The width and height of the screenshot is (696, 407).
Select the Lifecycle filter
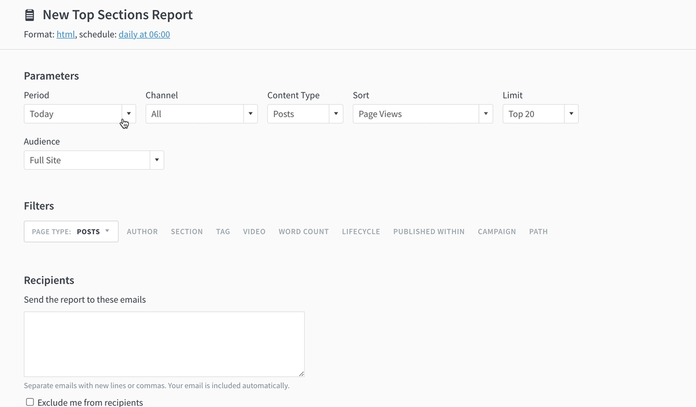361,232
